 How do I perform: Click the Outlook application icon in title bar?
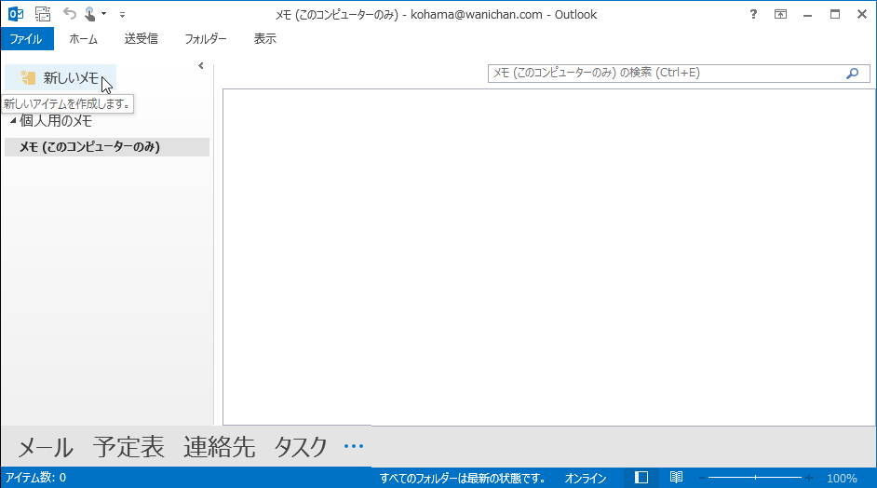coord(16,14)
